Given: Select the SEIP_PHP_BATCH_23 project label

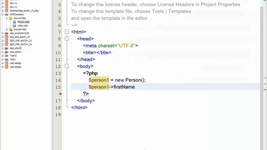Looking at the screenshot, I should (20, 41).
